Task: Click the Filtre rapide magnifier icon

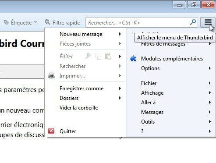Action: [47, 22]
